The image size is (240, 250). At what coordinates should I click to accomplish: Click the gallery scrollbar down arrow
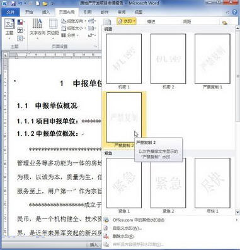(237, 212)
